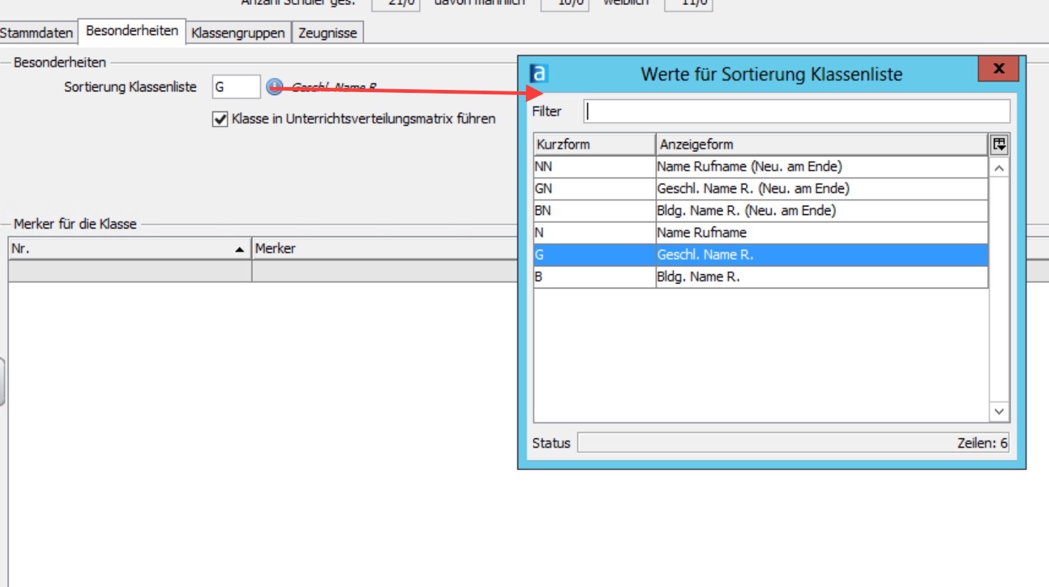Select Bldg. Name R. row with Kurzform B

click(760, 277)
